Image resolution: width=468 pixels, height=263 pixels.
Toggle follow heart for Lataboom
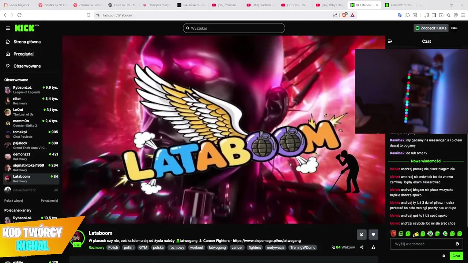coord(373,235)
